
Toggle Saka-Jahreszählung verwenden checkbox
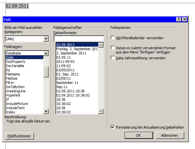point(113,58)
